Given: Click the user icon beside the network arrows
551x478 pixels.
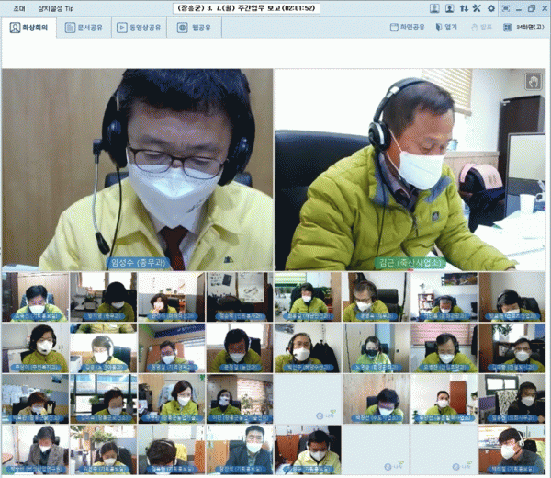Looking at the screenshot, I should click(x=449, y=8).
